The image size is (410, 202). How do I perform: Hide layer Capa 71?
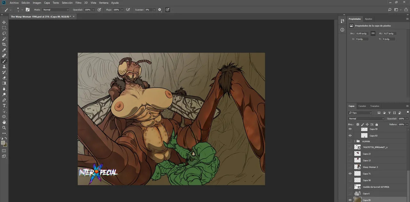(350, 174)
